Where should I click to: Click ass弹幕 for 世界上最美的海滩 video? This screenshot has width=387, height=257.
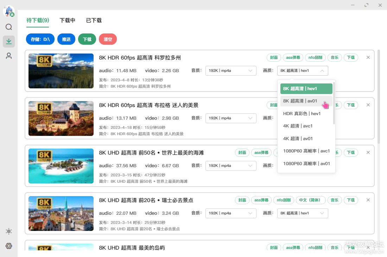pyautogui.click(x=261, y=152)
